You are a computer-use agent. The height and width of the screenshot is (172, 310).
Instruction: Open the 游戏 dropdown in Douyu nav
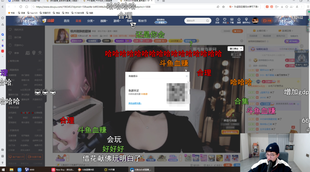(117, 21)
